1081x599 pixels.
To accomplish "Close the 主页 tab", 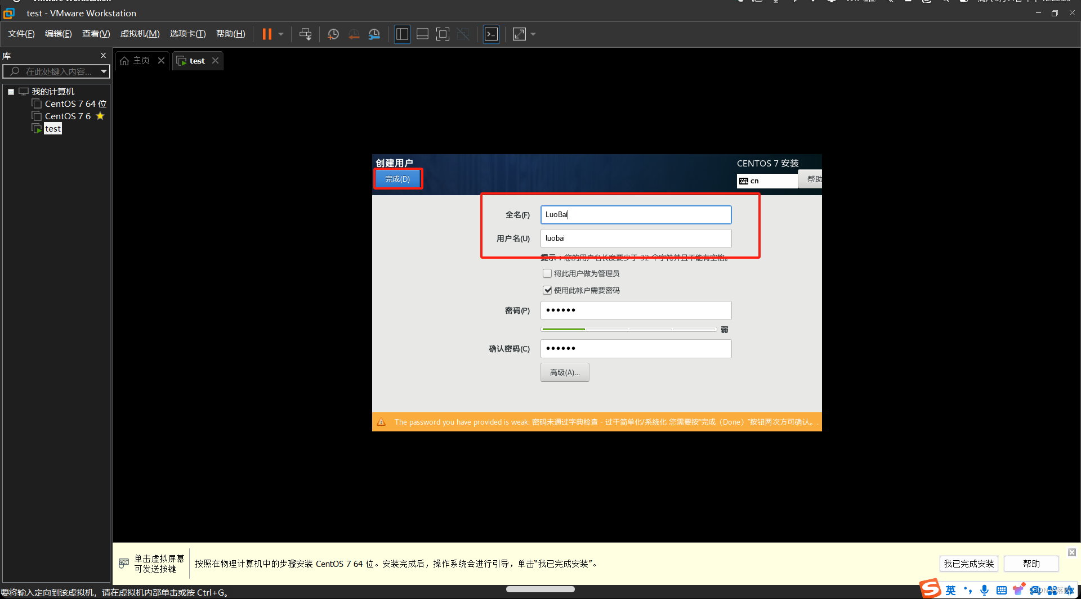I will [x=161, y=61].
